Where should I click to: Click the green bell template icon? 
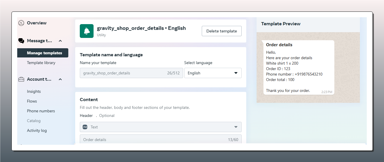point(87,31)
